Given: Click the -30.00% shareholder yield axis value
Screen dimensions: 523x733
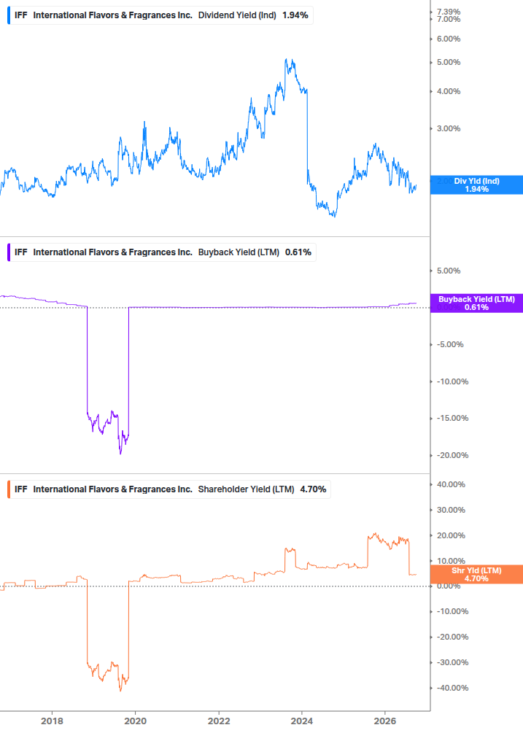Looking at the screenshot, I should 452,663.
